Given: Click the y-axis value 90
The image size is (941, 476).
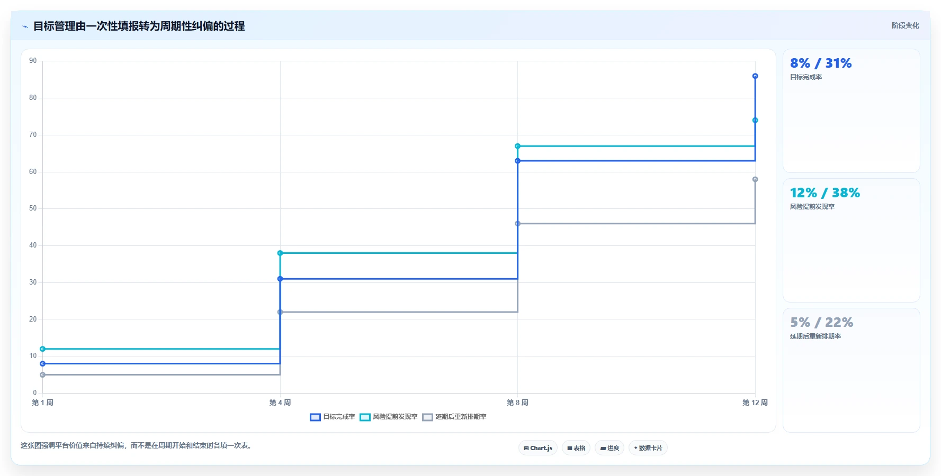Looking at the screenshot, I should 33,61.
